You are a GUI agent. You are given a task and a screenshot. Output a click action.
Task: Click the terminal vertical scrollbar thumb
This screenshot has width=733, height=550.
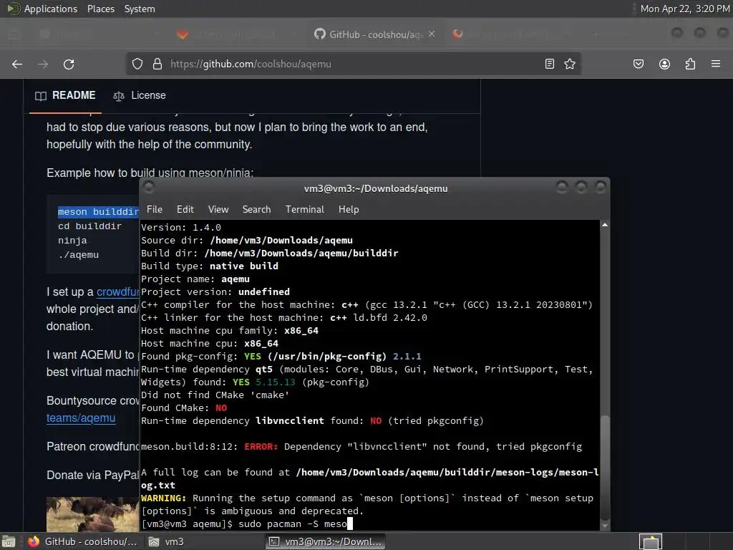tap(604, 467)
